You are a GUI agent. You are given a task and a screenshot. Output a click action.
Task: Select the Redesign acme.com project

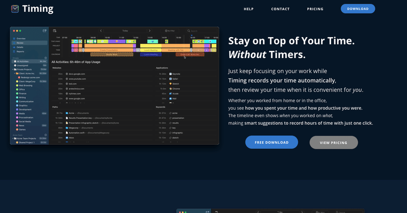30,77
